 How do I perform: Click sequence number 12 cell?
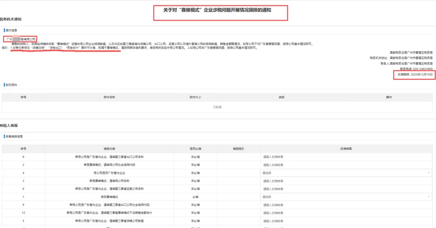(23, 213)
